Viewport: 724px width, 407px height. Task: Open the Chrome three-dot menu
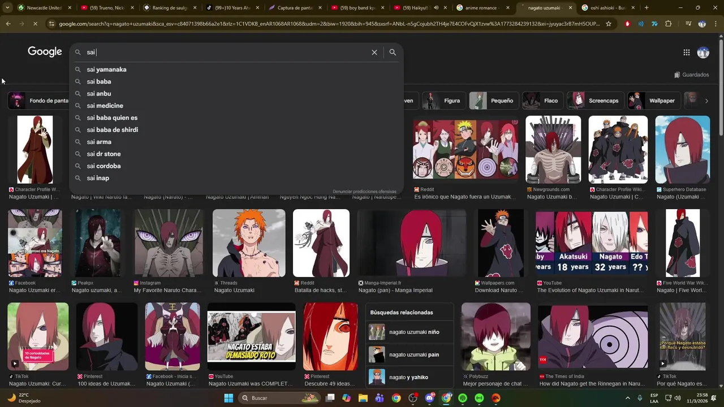(x=715, y=24)
